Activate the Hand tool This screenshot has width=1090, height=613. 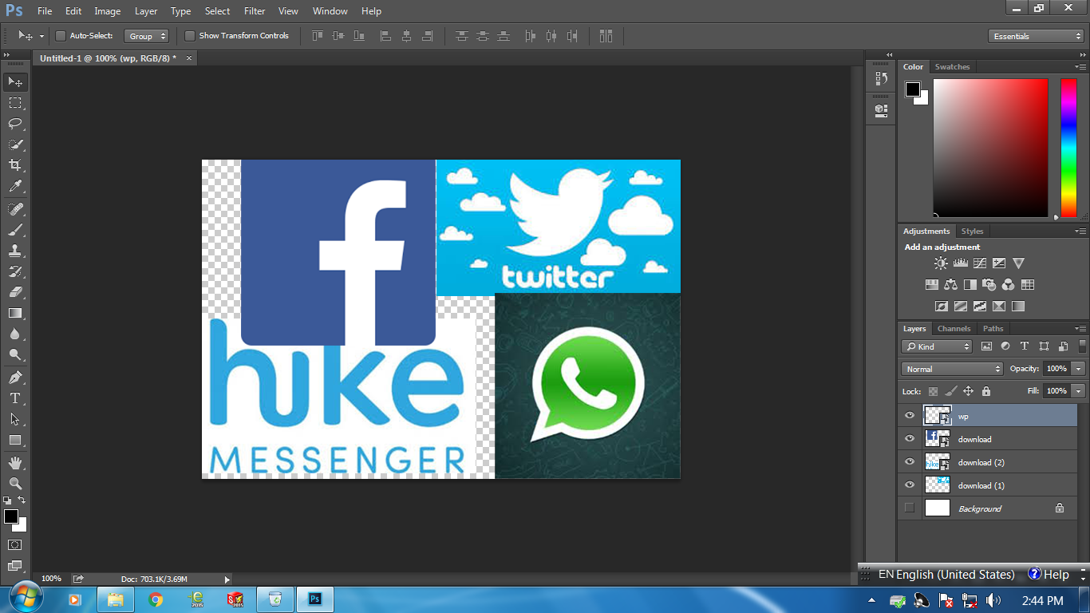pyautogui.click(x=15, y=463)
